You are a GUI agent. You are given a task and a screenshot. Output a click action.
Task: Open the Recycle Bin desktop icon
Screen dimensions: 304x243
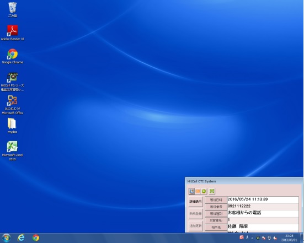pos(12,9)
